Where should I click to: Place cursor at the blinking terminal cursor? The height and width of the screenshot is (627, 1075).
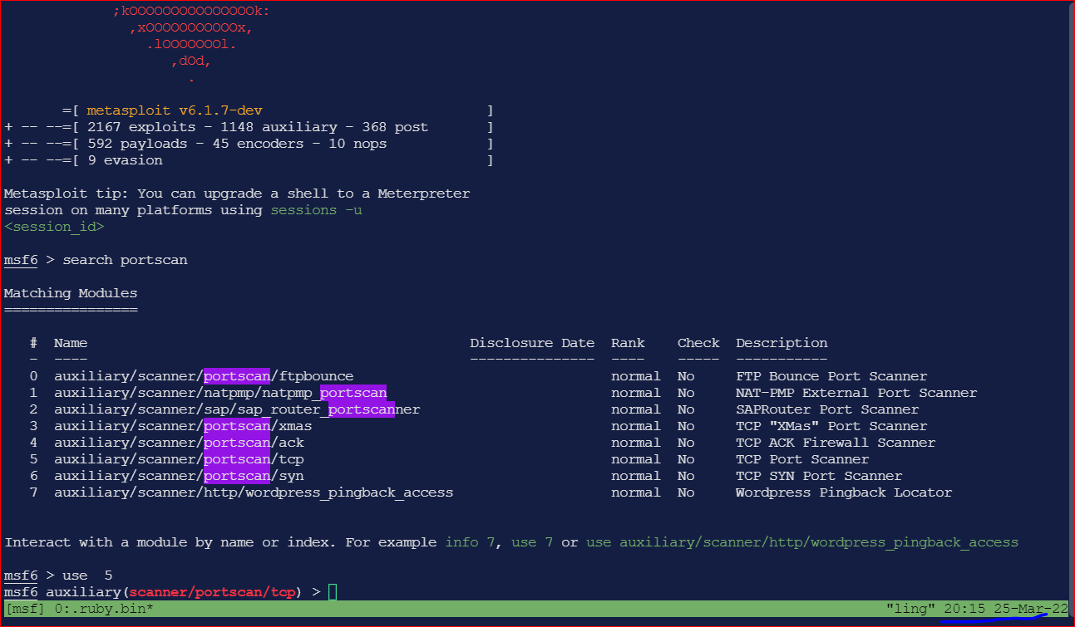(x=332, y=591)
